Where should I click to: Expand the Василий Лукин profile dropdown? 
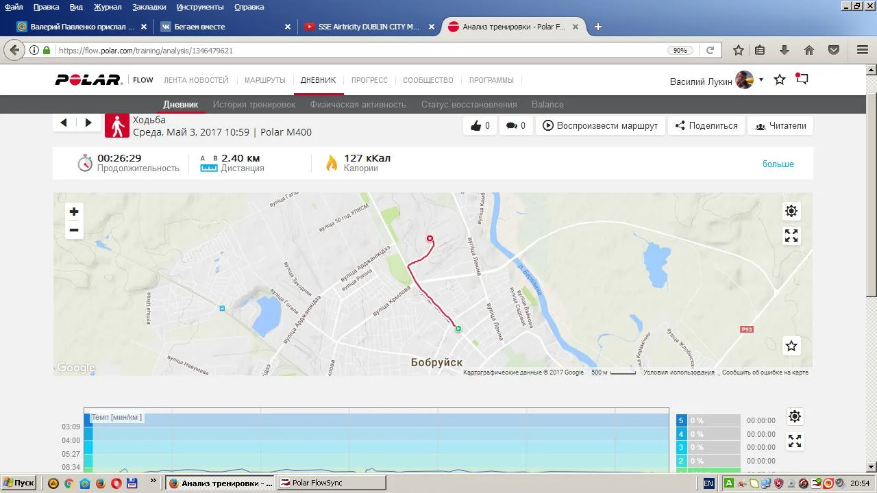coord(761,80)
